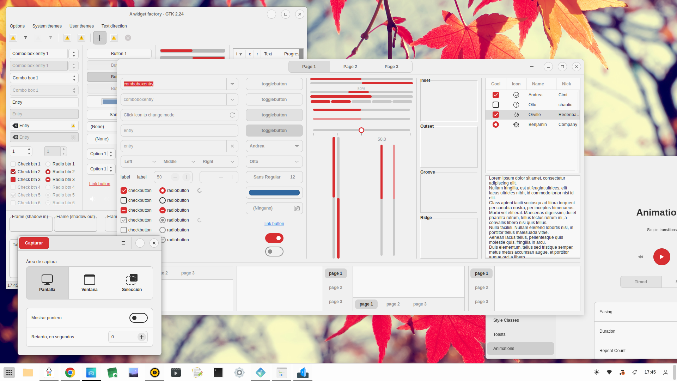Screen dimensions: 677x381
Task: Open the Right dropdown
Action: pos(219,162)
